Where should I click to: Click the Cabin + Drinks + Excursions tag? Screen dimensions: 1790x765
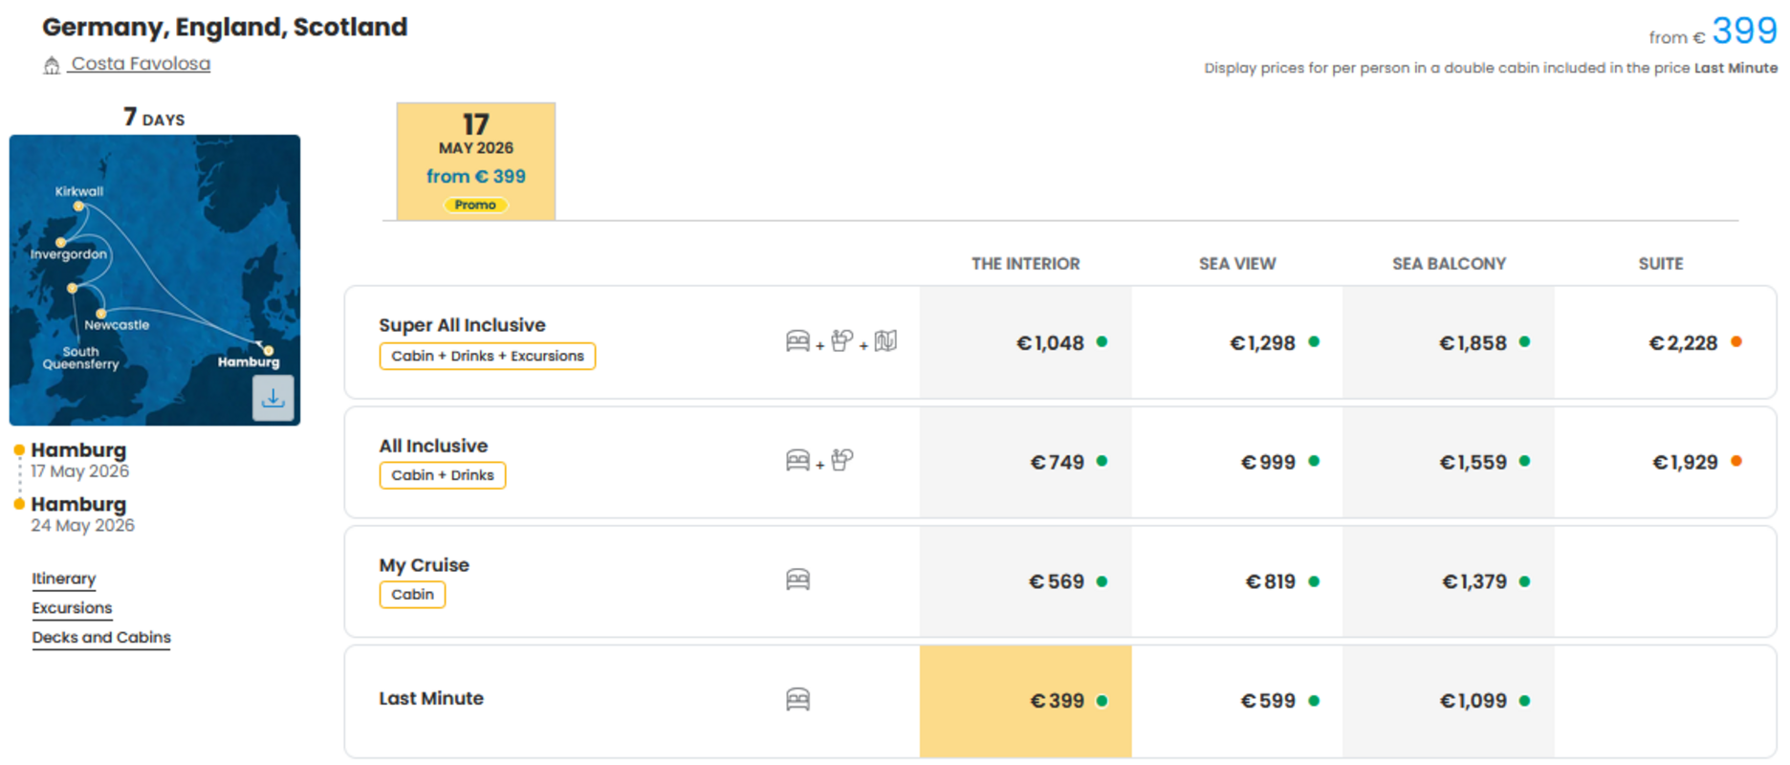coord(488,356)
